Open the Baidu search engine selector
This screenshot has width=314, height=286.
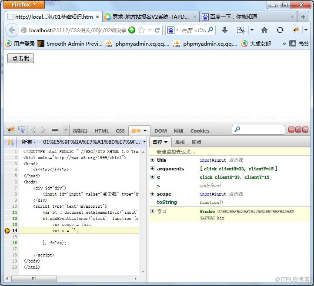pyautogui.click(x=173, y=30)
